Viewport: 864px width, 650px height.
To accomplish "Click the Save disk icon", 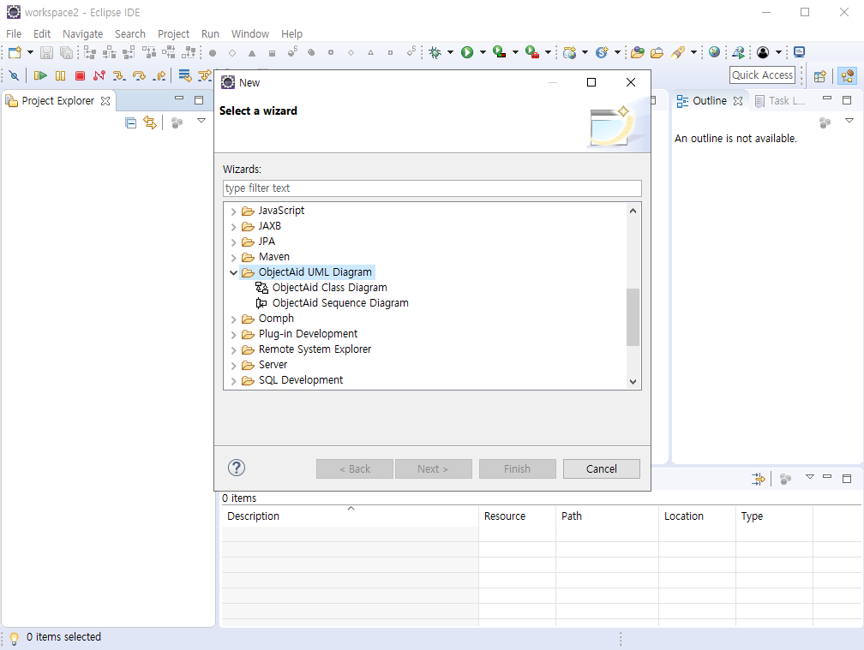I will click(x=47, y=52).
